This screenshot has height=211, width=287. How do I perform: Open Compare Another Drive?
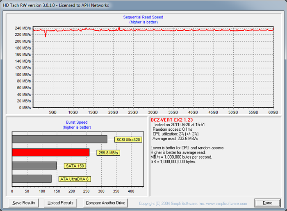click(105, 203)
